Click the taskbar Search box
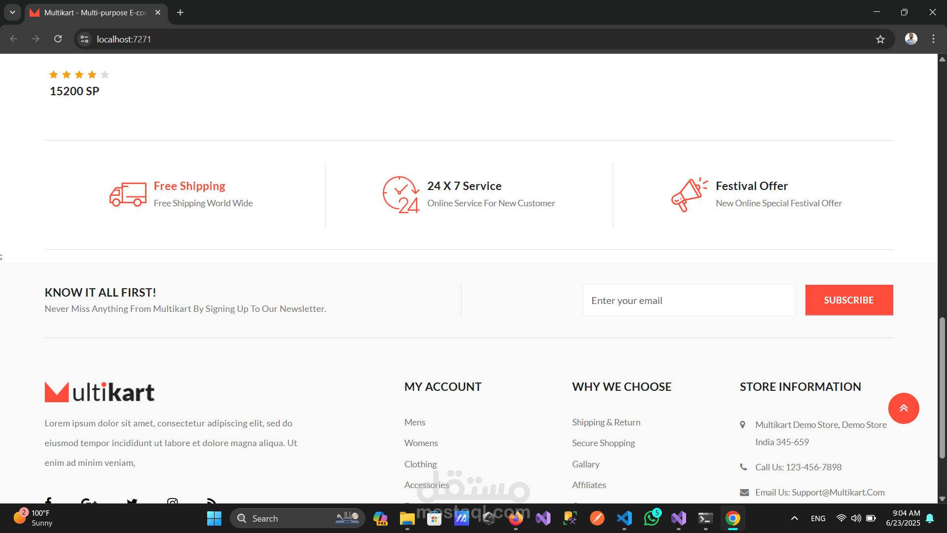Image resolution: width=947 pixels, height=533 pixels. click(x=297, y=518)
